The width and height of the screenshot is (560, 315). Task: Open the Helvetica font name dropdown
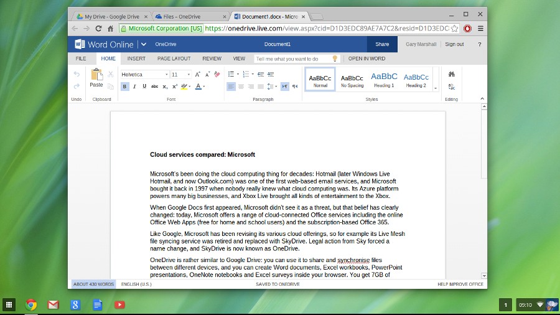144,74
